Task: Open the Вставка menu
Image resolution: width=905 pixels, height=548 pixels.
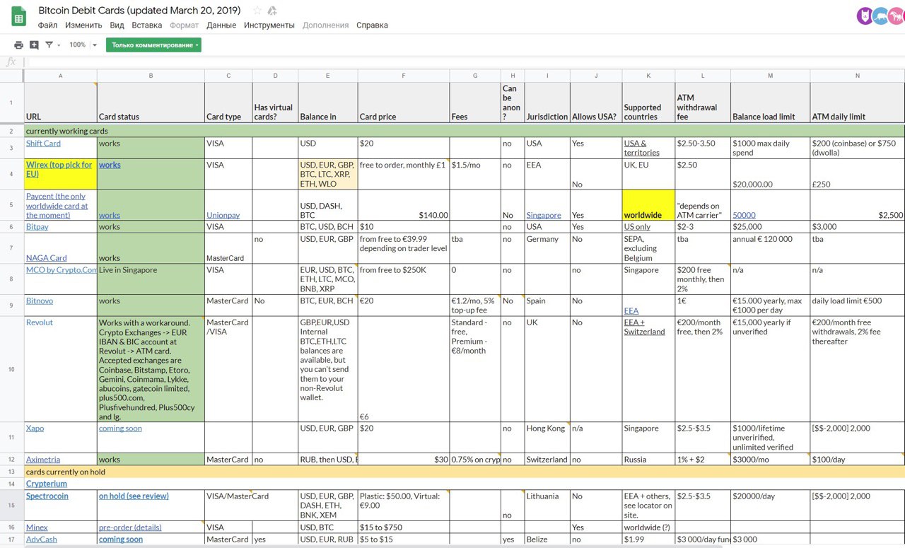Action: click(147, 25)
